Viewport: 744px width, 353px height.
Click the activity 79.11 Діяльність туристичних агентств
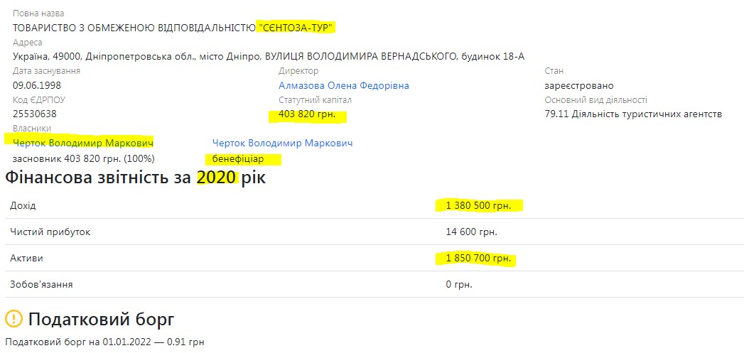coord(633,114)
